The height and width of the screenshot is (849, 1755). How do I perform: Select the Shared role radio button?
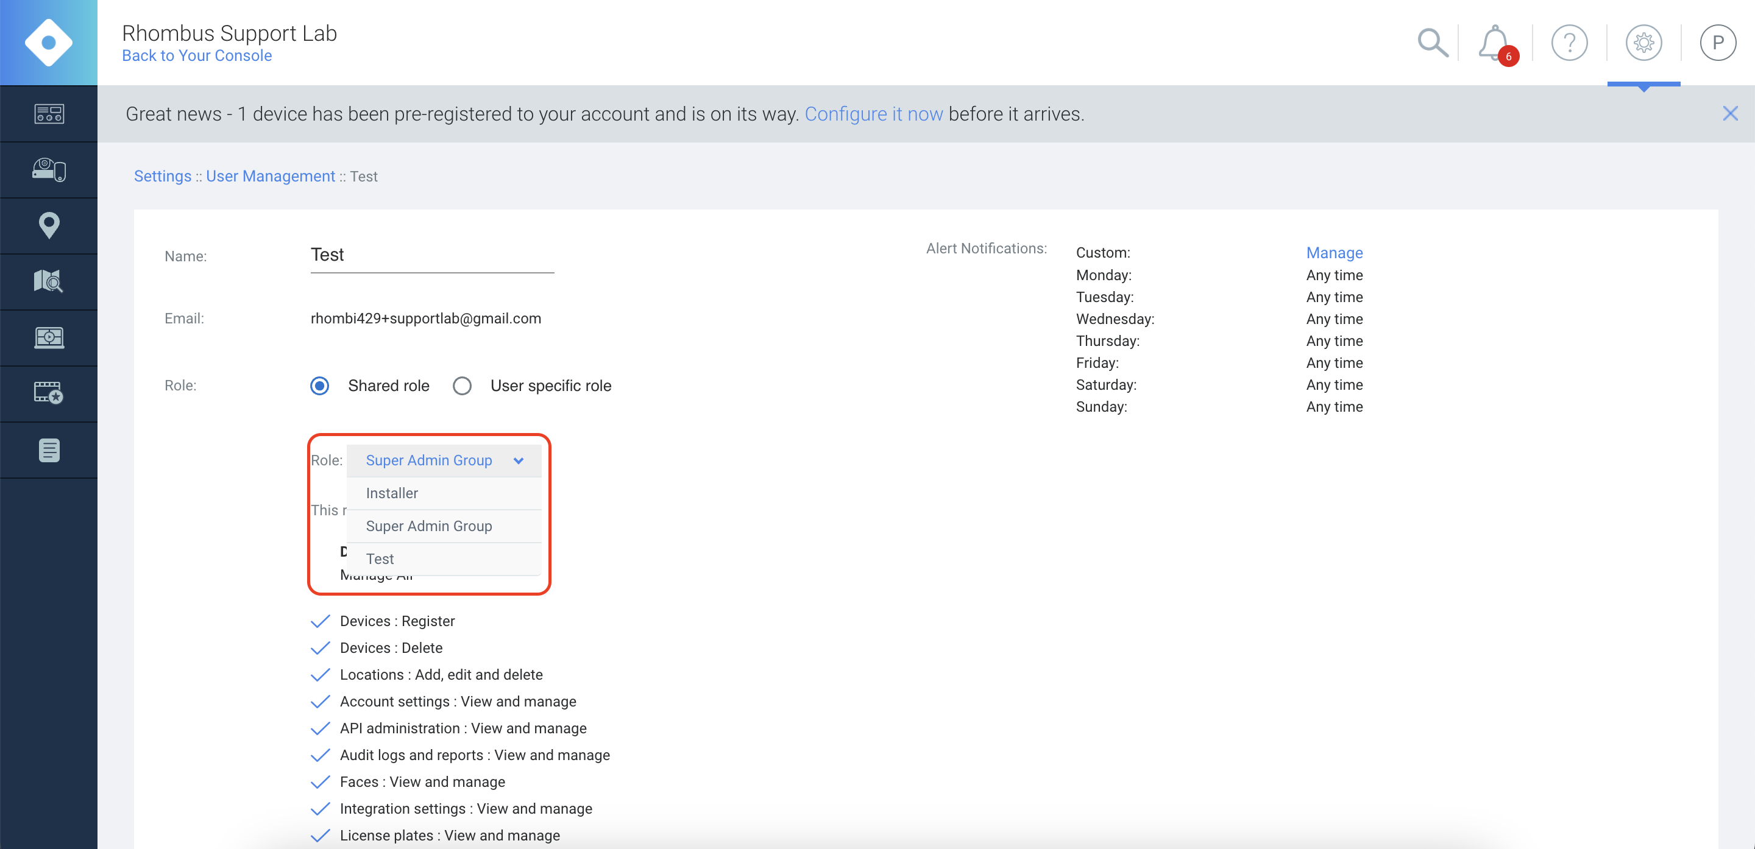coord(319,386)
